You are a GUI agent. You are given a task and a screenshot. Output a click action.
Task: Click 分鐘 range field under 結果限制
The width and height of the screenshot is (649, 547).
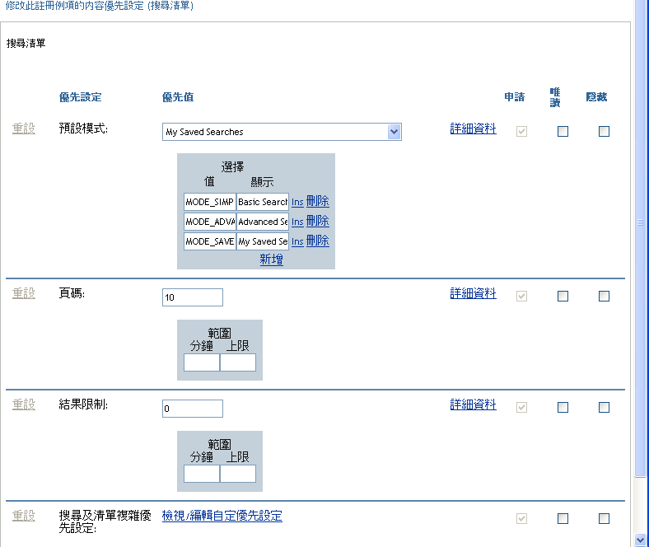(202, 474)
